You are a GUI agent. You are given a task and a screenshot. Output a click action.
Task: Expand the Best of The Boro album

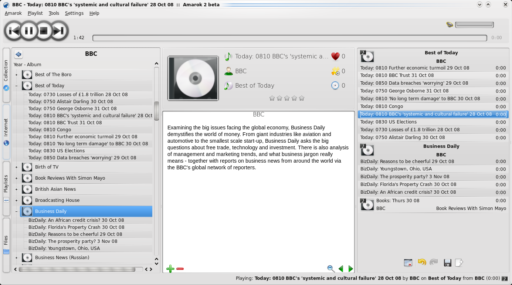click(x=16, y=75)
